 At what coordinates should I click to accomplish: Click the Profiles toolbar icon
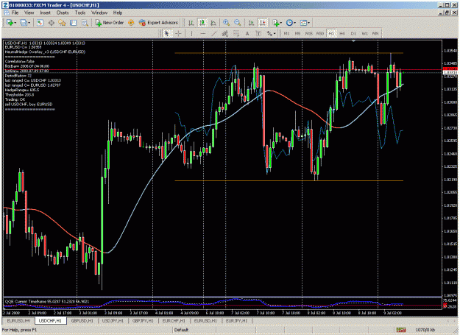click(x=24, y=23)
